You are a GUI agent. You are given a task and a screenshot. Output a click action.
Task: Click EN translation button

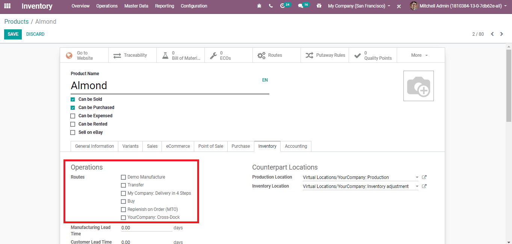tap(265, 80)
